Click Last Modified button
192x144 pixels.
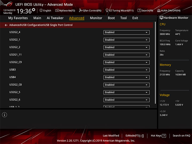coord(111,136)
